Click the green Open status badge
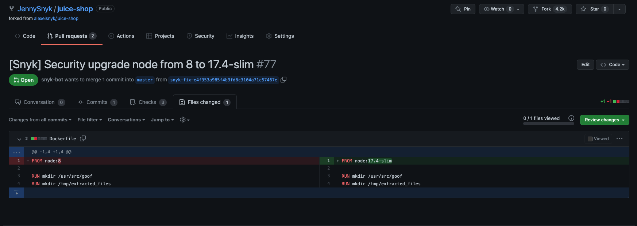This screenshot has height=226, width=637. (23, 80)
